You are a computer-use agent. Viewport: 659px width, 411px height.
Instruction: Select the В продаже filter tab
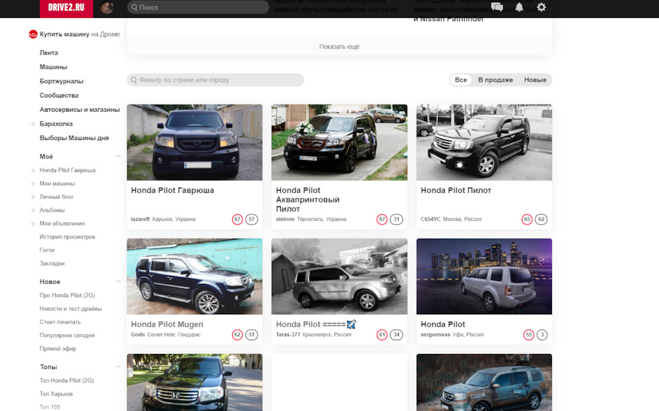[496, 80]
